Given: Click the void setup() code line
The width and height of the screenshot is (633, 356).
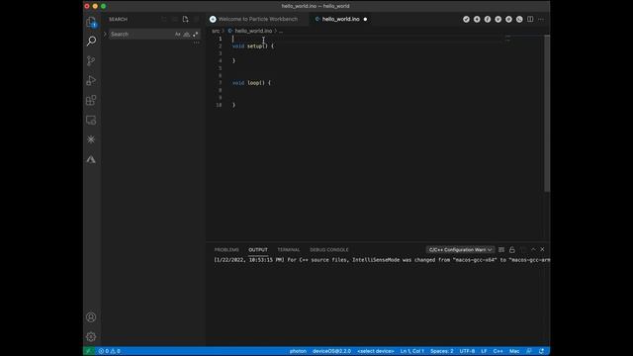Looking at the screenshot, I should (253, 46).
